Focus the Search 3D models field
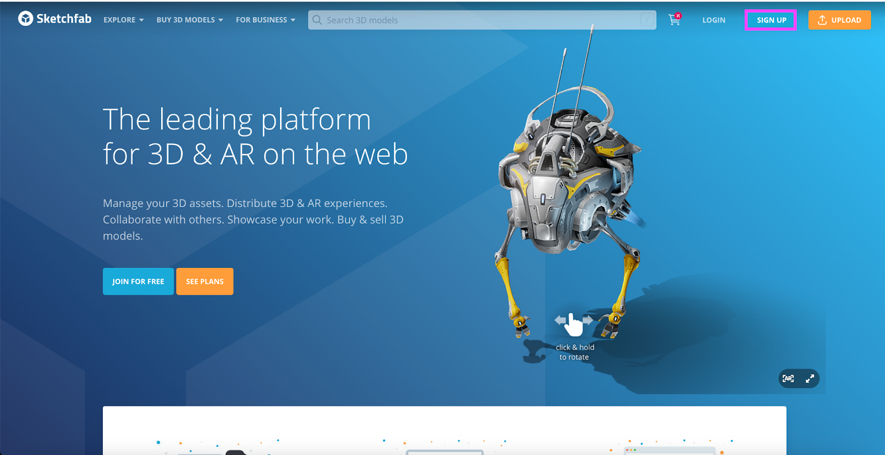Viewport: 885px width, 455px height. pos(476,20)
